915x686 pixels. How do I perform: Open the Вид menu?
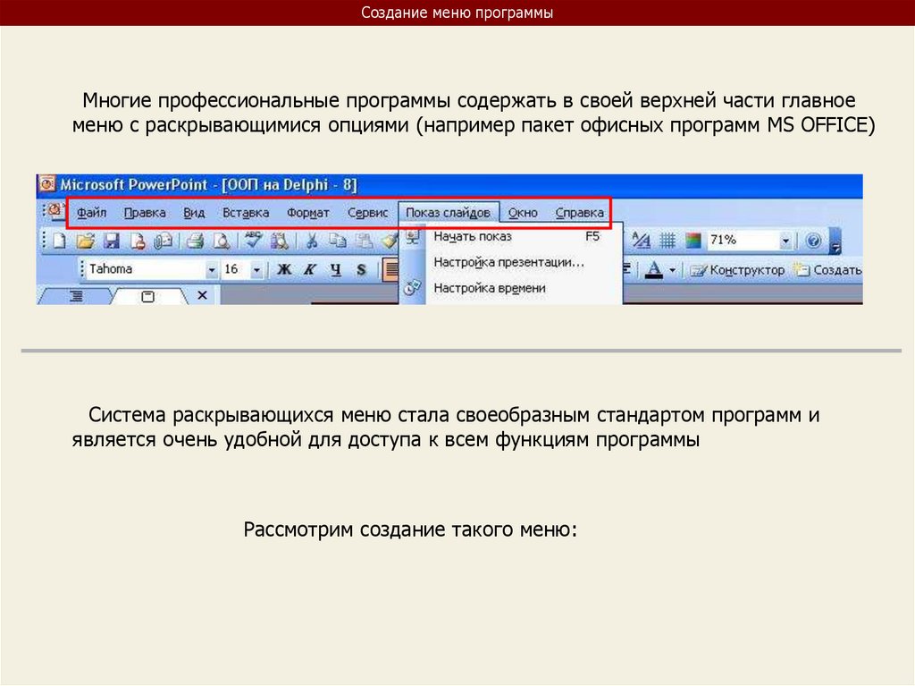[x=194, y=213]
